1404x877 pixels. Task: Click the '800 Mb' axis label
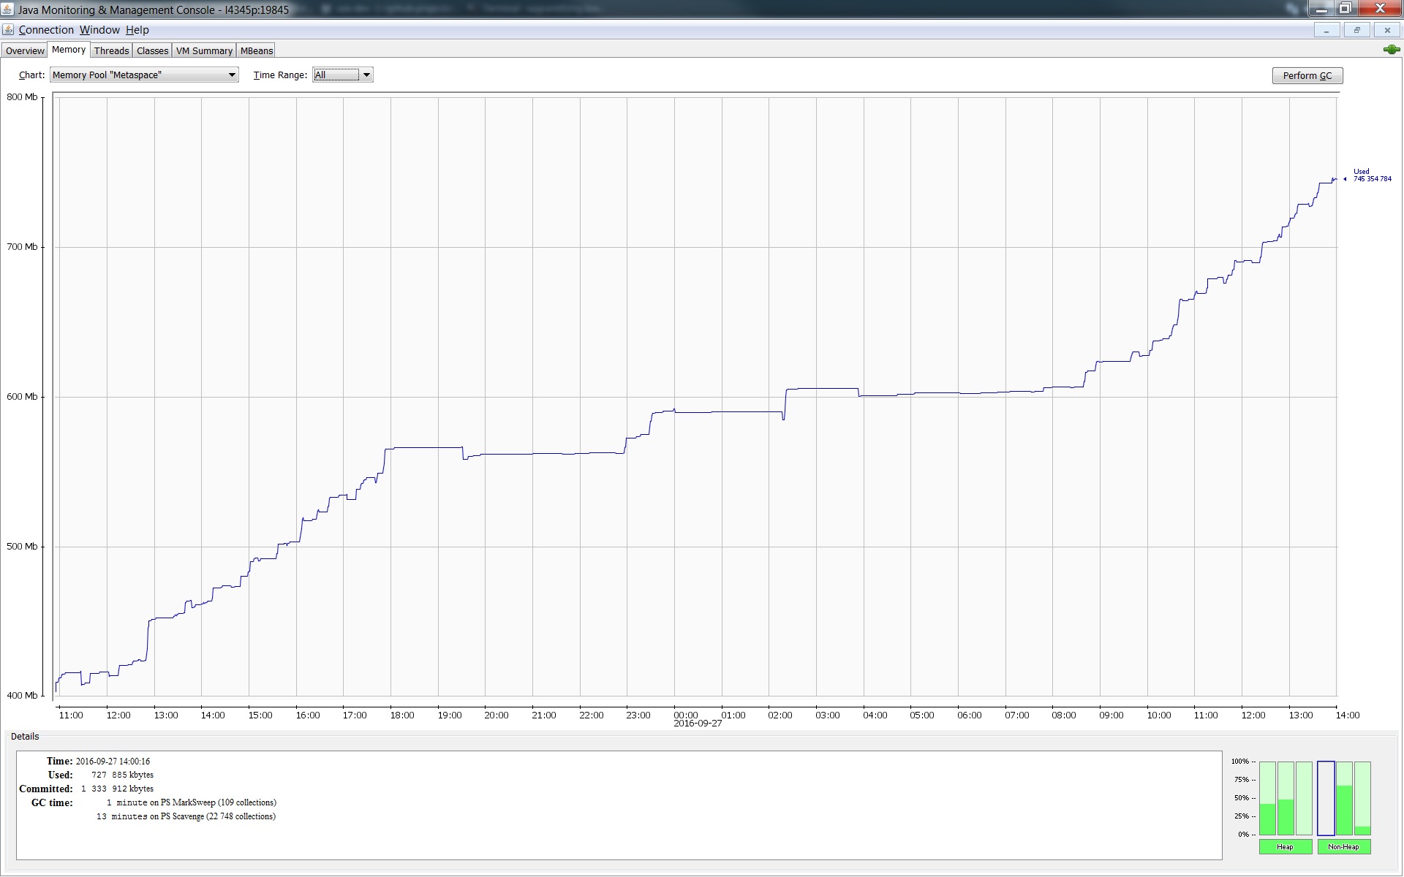pos(22,96)
